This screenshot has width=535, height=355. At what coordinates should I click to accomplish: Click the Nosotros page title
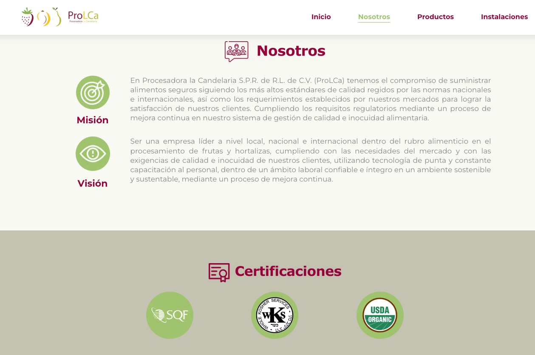click(291, 51)
